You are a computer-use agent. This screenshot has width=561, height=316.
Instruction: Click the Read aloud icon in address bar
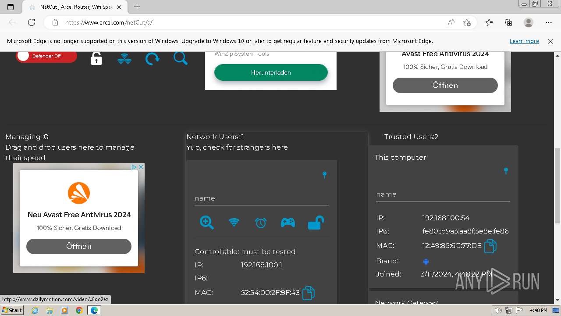coord(451,22)
